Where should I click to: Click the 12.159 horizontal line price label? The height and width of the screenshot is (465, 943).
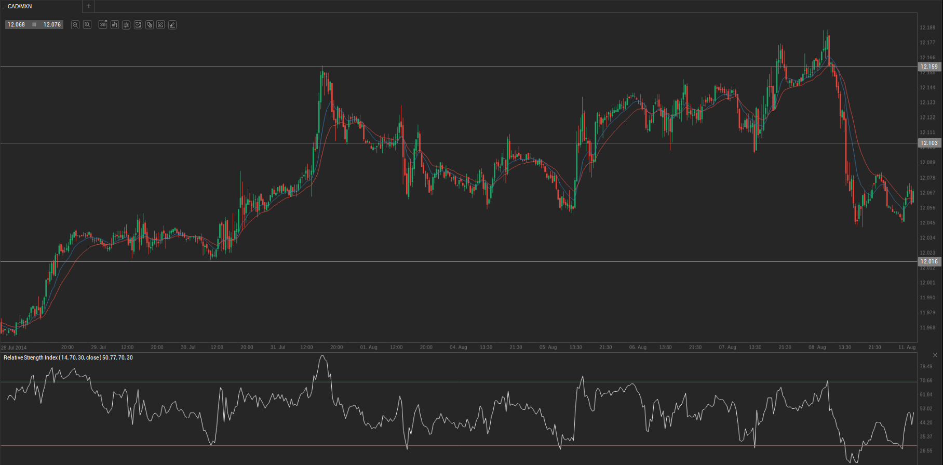[929, 67]
